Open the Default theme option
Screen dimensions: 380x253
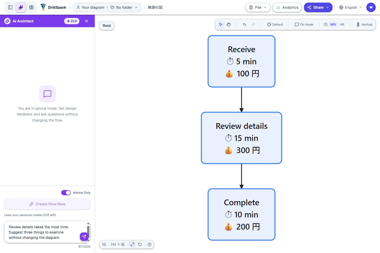coord(275,25)
